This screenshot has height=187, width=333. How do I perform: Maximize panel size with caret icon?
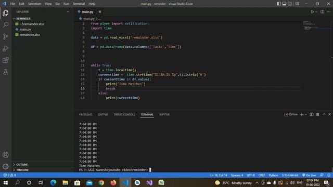pyautogui.click(x=324, y=114)
